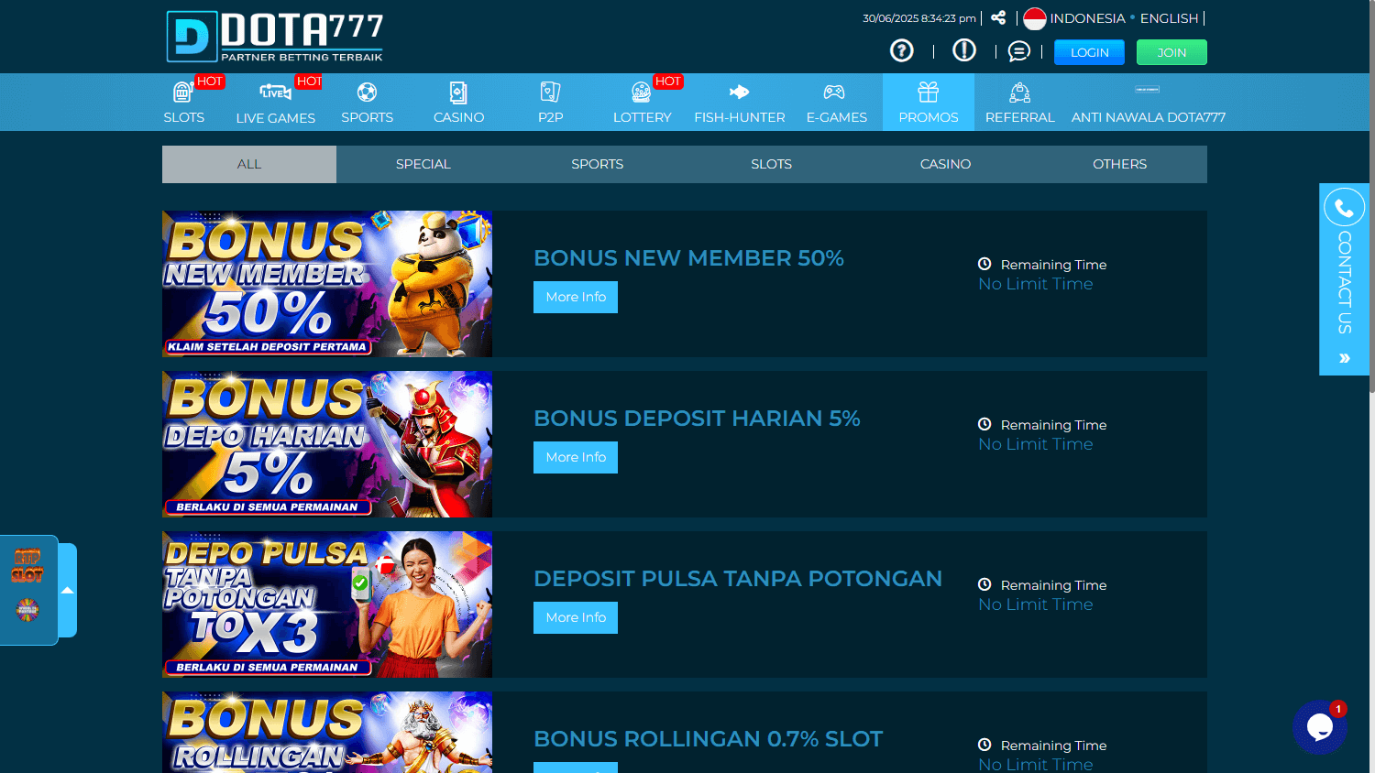Click the FISH-HUNTER icon
Viewport: 1375px width, 773px height.
[739, 91]
